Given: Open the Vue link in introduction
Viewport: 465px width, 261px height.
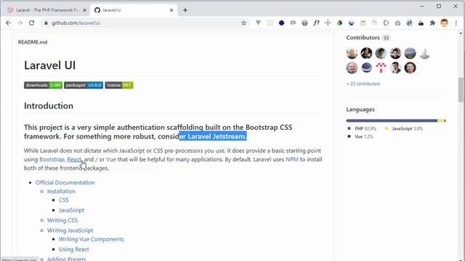Looking at the screenshot, I should point(111,159).
